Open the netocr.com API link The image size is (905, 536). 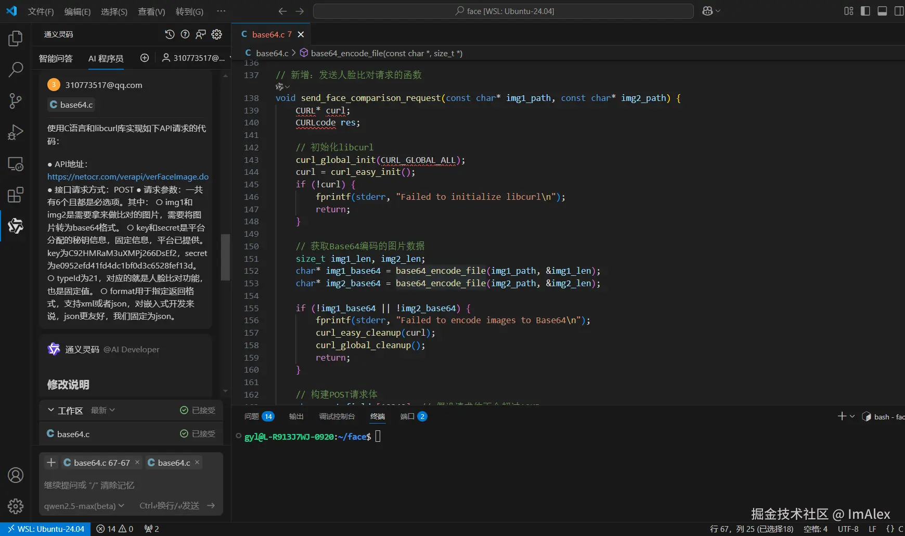click(128, 177)
